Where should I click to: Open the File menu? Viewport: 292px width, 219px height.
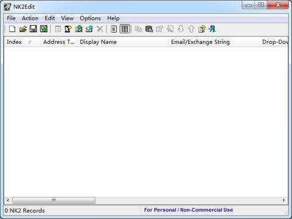tap(11, 18)
